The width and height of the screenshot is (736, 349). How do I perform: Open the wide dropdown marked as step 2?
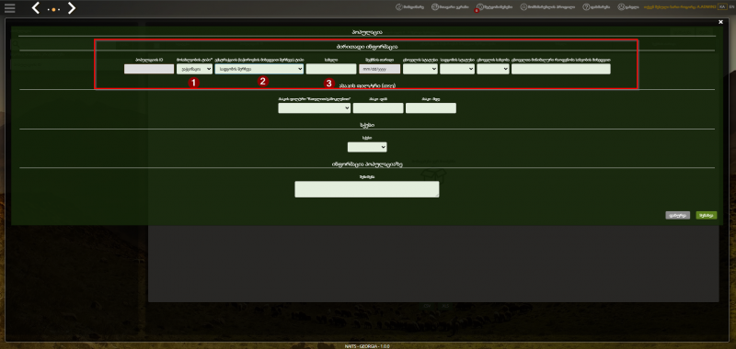coord(259,69)
